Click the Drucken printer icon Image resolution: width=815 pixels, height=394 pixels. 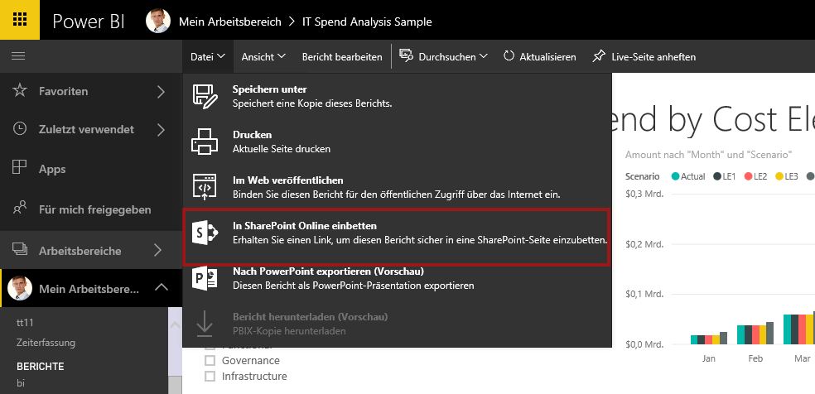click(205, 142)
